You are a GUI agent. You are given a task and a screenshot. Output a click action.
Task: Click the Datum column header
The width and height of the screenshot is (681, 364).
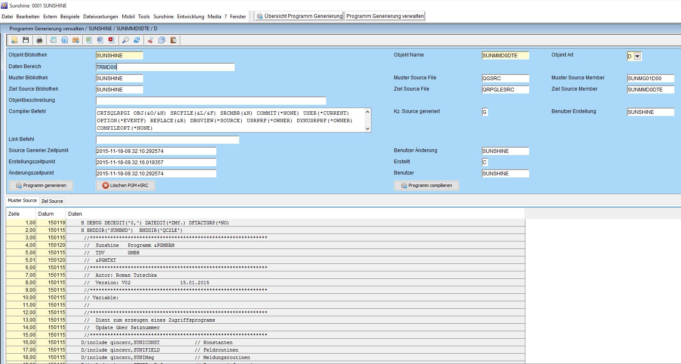(x=51, y=214)
